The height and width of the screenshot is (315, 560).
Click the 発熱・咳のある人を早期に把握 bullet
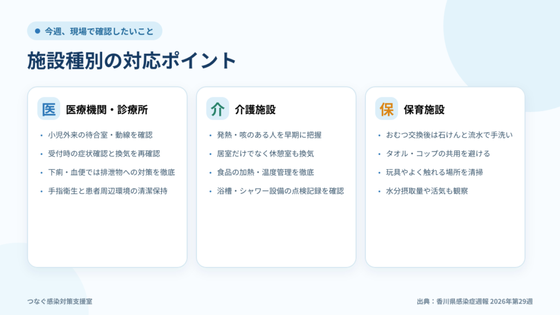pyautogui.click(x=269, y=135)
